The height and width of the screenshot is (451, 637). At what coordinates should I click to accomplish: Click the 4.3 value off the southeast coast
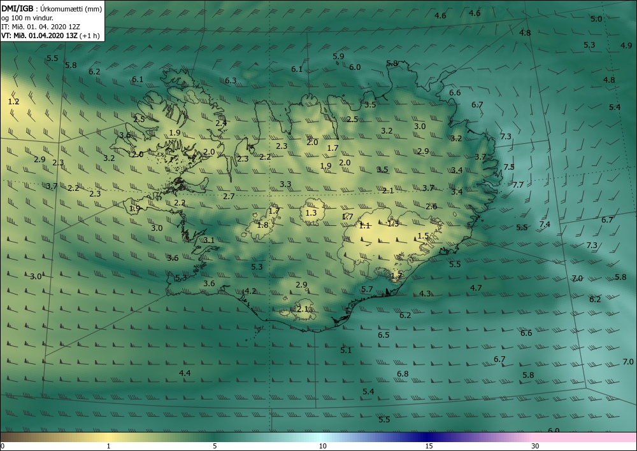[425, 293]
